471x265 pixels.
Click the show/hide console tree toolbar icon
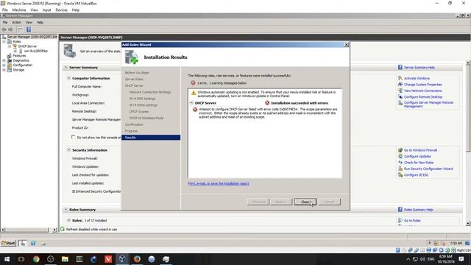pos(20,29)
